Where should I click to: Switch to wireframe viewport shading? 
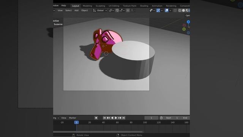180,10
